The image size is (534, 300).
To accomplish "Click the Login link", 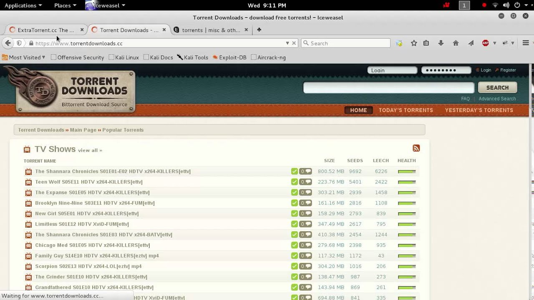I will click(x=486, y=70).
